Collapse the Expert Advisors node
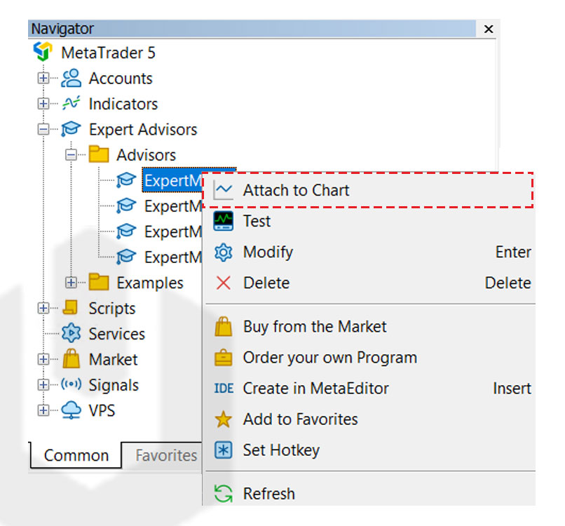Screen dimensions: 565x526 point(43,130)
